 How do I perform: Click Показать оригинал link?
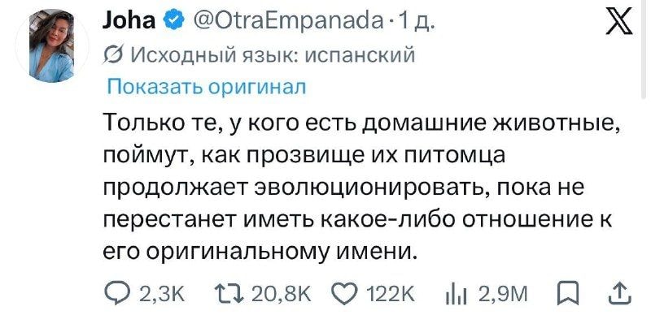(207, 88)
